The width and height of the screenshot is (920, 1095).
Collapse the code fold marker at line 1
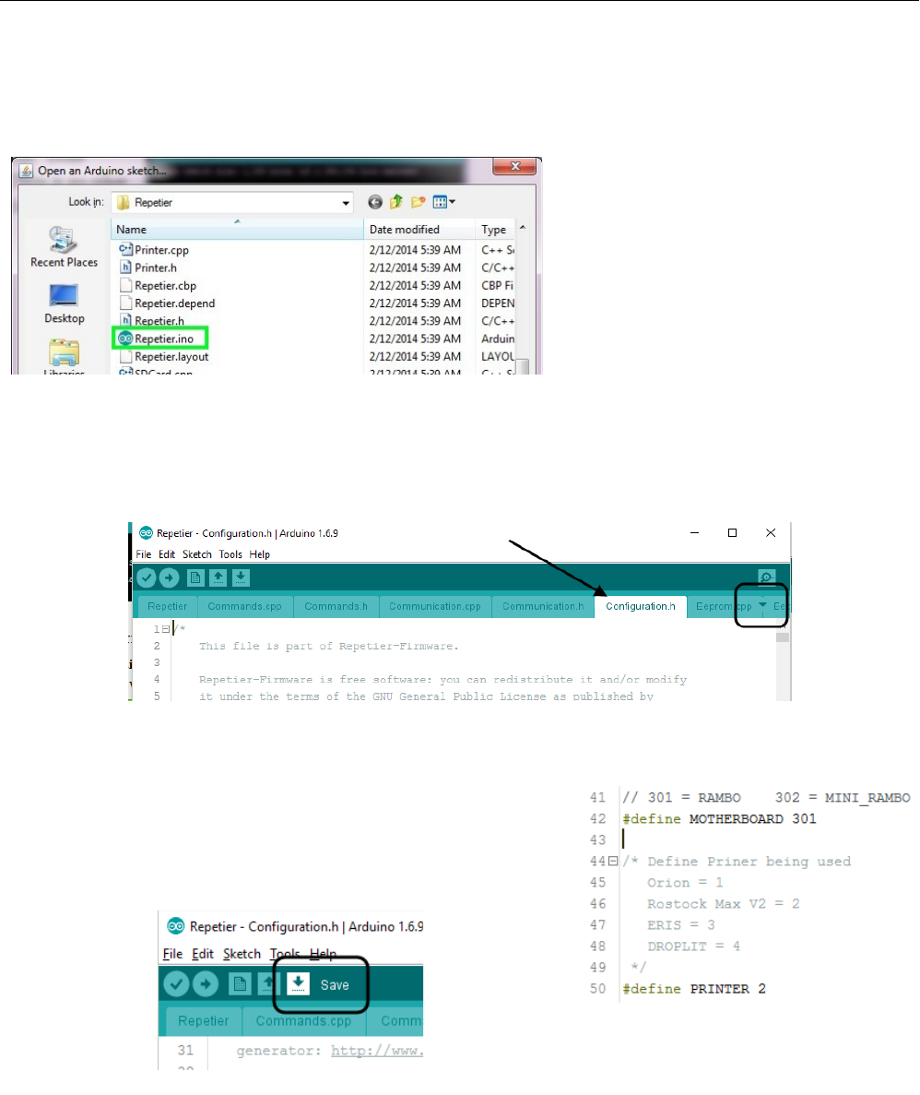166,629
